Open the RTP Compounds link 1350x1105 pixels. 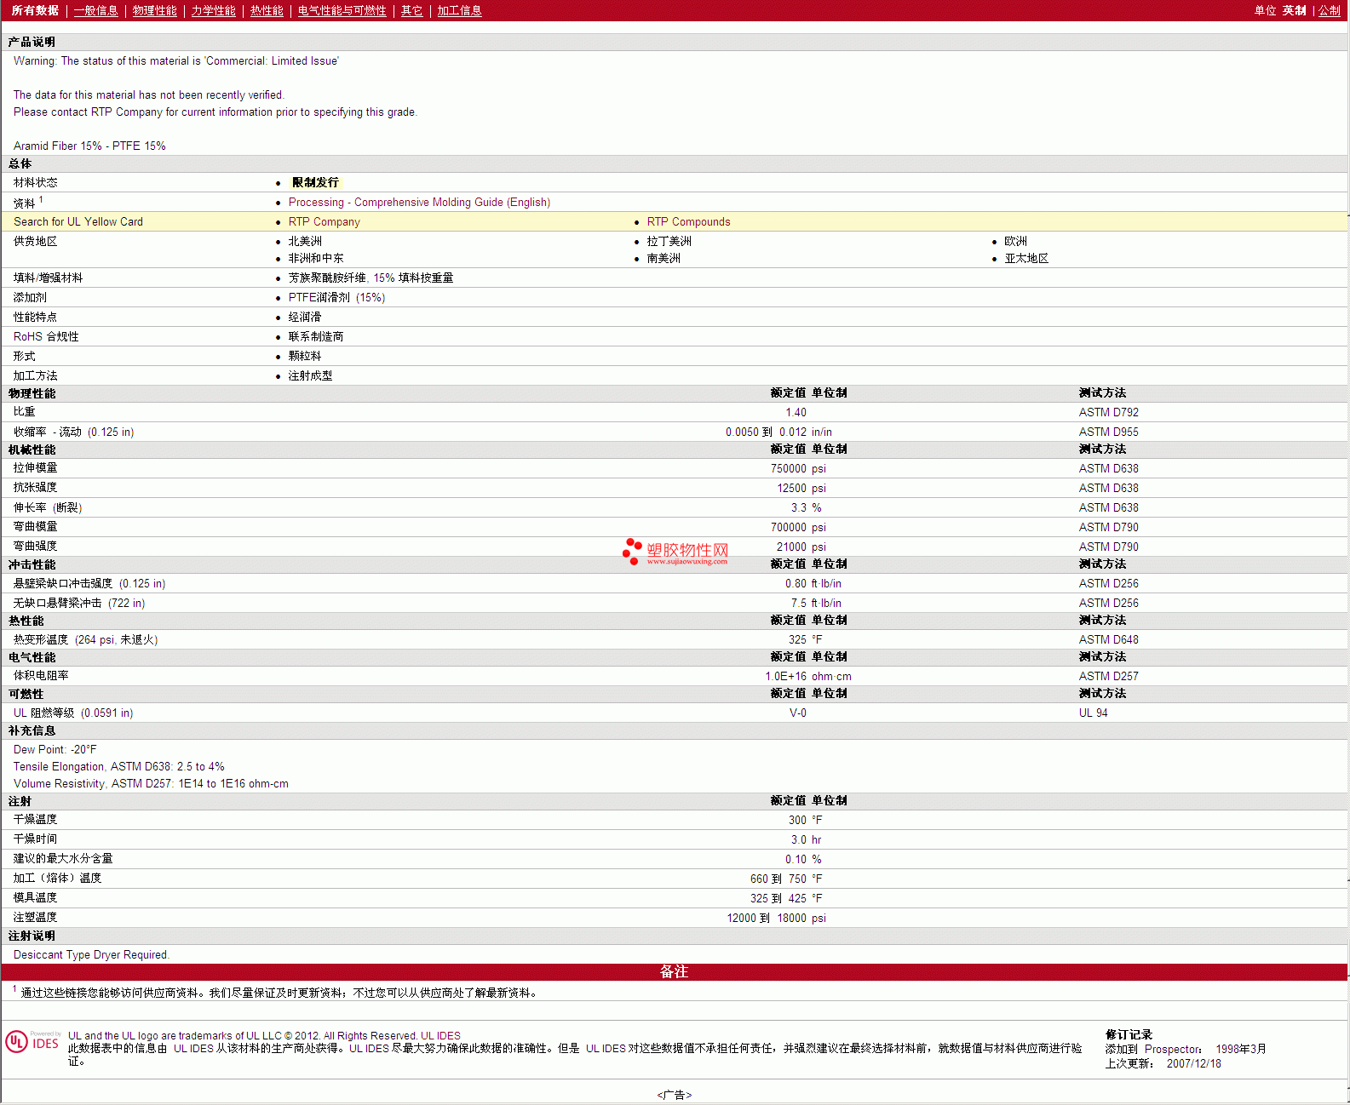click(688, 222)
